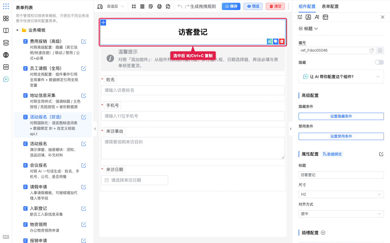Open the code brackets icon in sidebar
Viewport: 390px width, 243px height.
6,67
